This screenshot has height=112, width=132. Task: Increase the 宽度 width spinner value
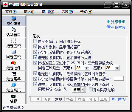coord(87,67)
